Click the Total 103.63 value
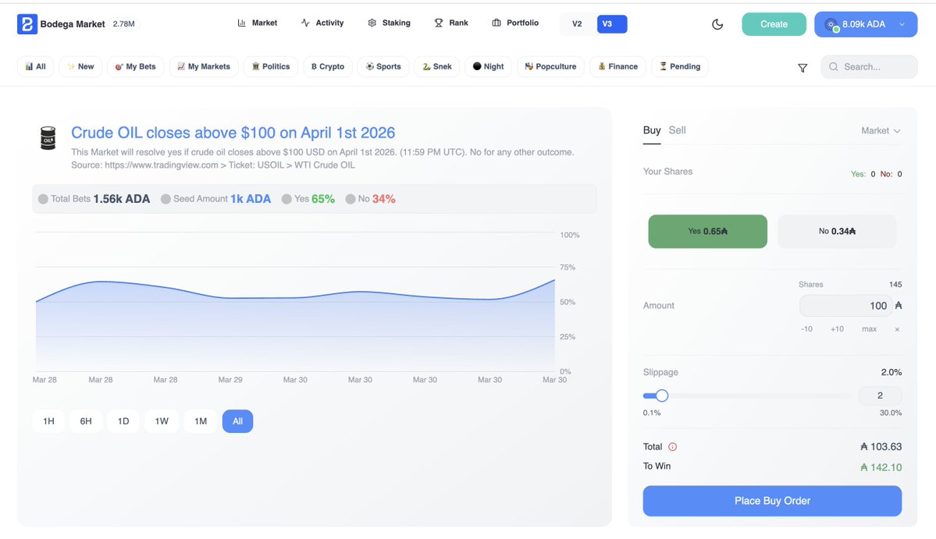 tap(881, 447)
